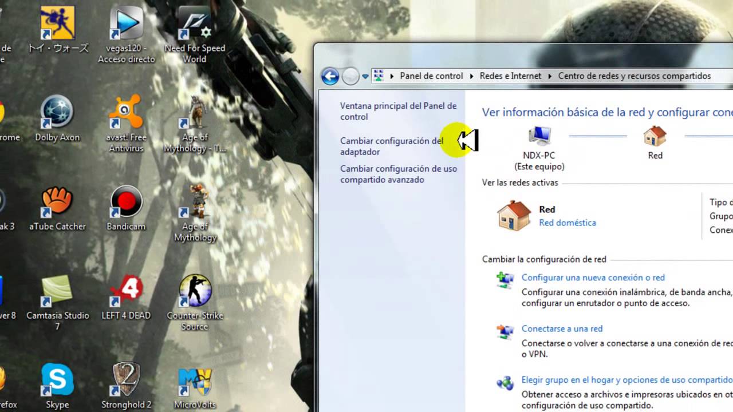The height and width of the screenshot is (412, 733).
Task: Open Conectarse a una red link
Action: [x=562, y=328]
